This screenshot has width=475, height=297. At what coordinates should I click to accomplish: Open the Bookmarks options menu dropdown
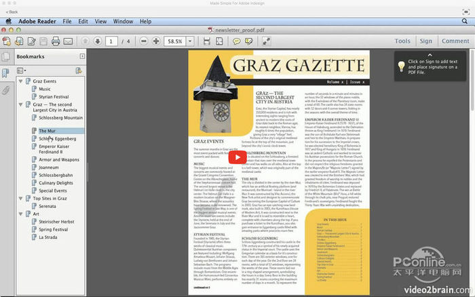tap(21, 71)
